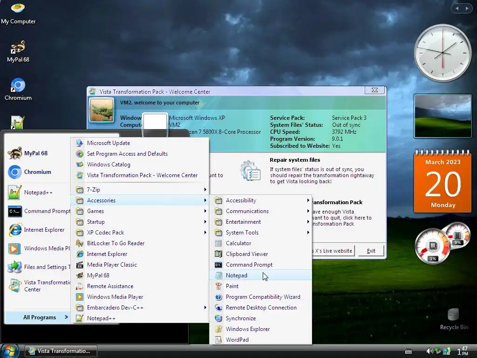This screenshot has width=477, height=358.
Task: Click the Start orb button
Action: (10, 351)
